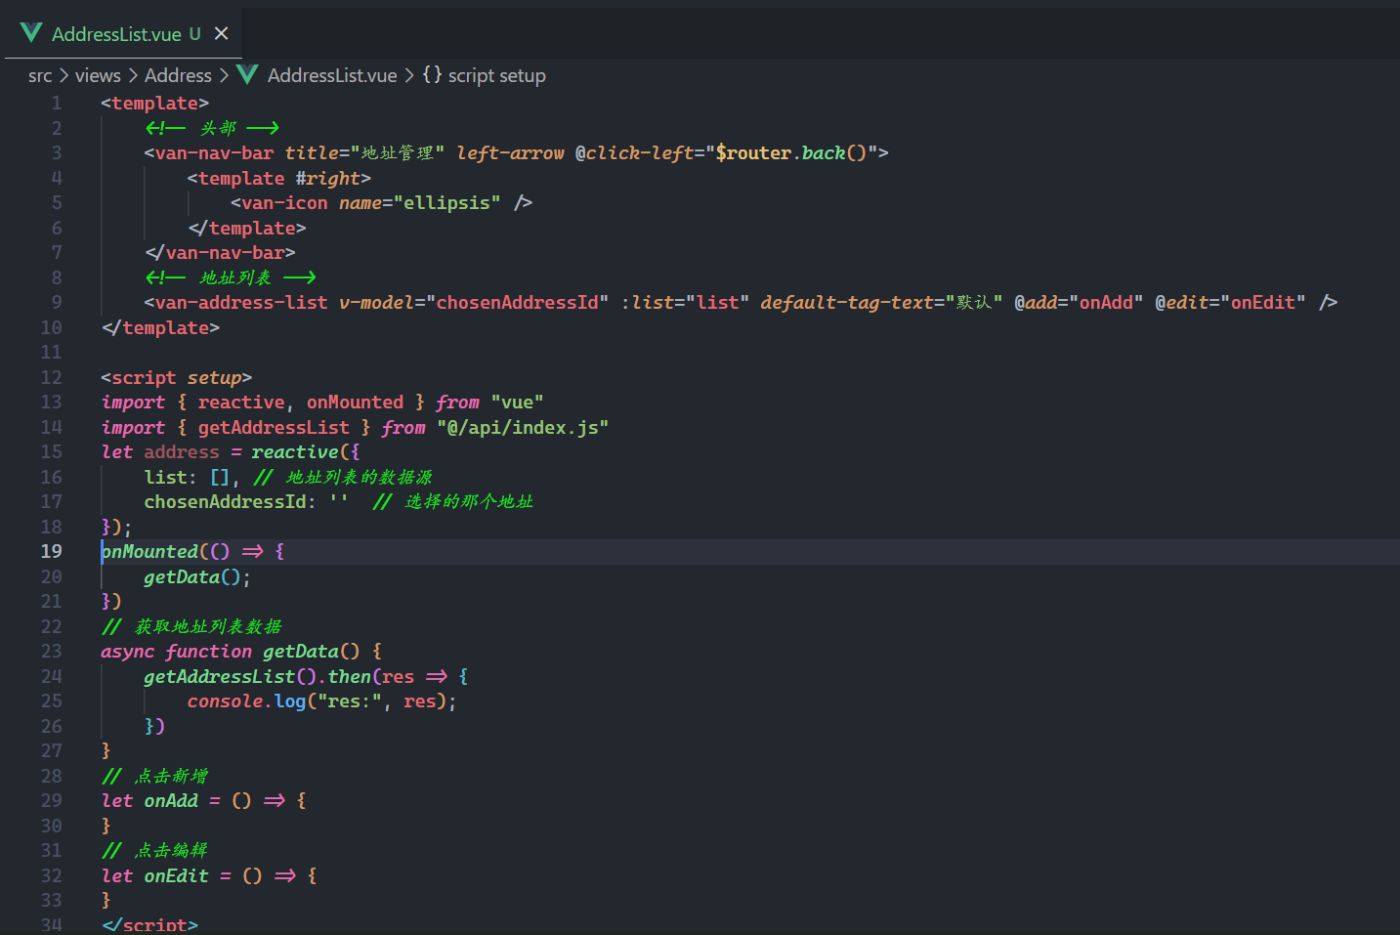The width and height of the screenshot is (1400, 935).
Task: Click the chevron after src breadcrumb
Action: tap(64, 76)
